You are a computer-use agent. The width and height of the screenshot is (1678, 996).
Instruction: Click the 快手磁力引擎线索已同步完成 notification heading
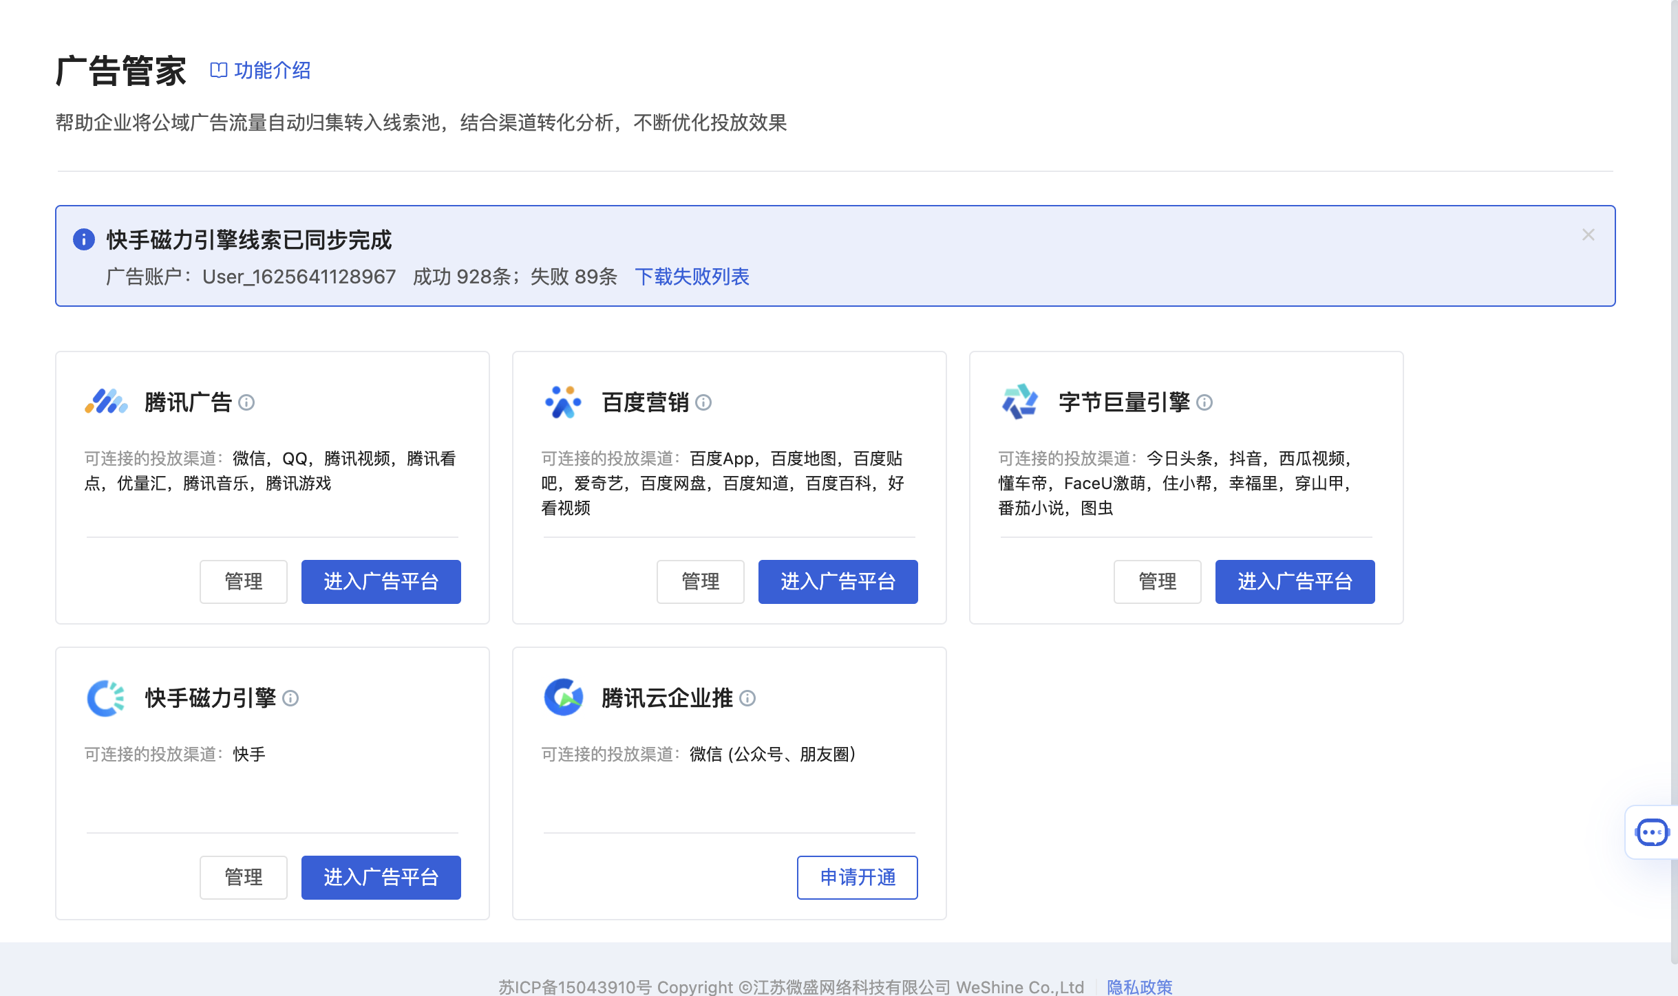pos(249,240)
